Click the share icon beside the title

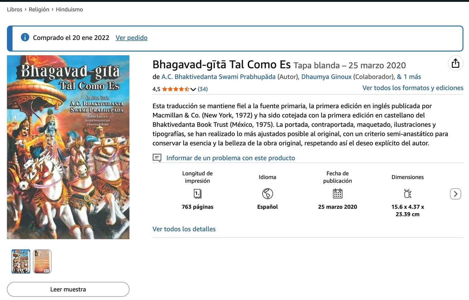pos(455,63)
